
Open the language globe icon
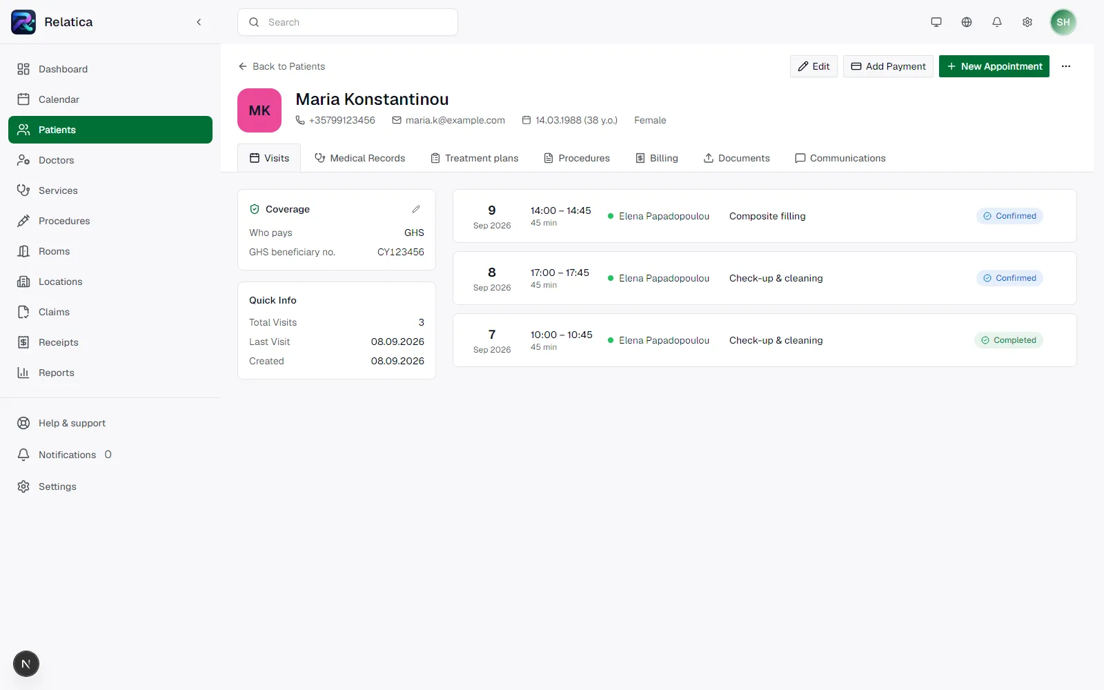(967, 22)
